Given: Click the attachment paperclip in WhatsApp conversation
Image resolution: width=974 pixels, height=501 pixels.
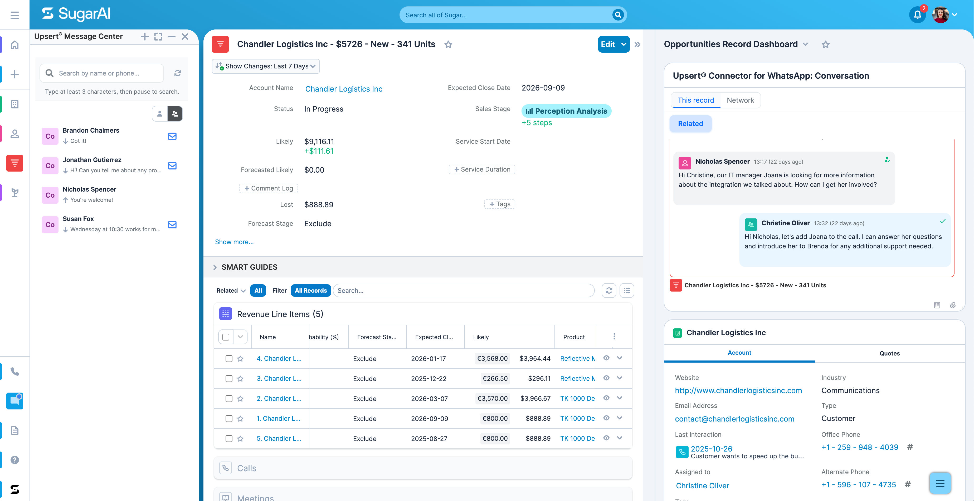Looking at the screenshot, I should (953, 305).
